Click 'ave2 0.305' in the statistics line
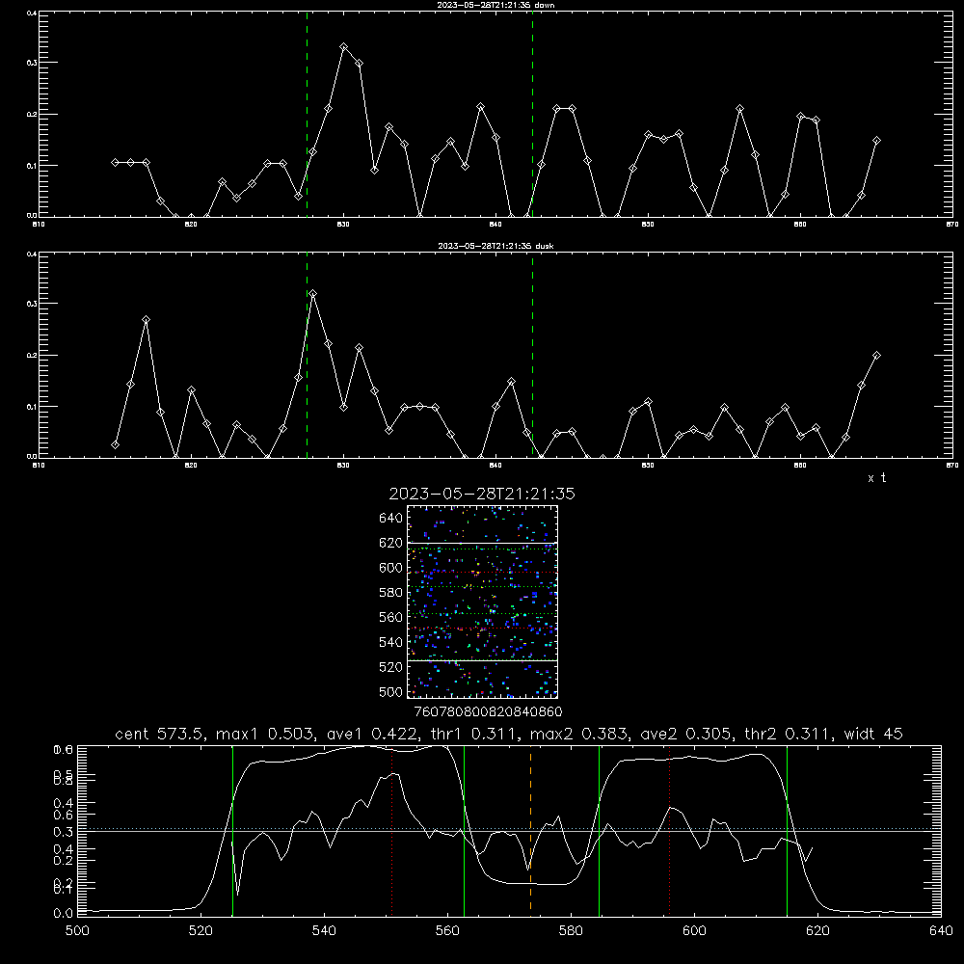The image size is (964, 964). (x=687, y=734)
